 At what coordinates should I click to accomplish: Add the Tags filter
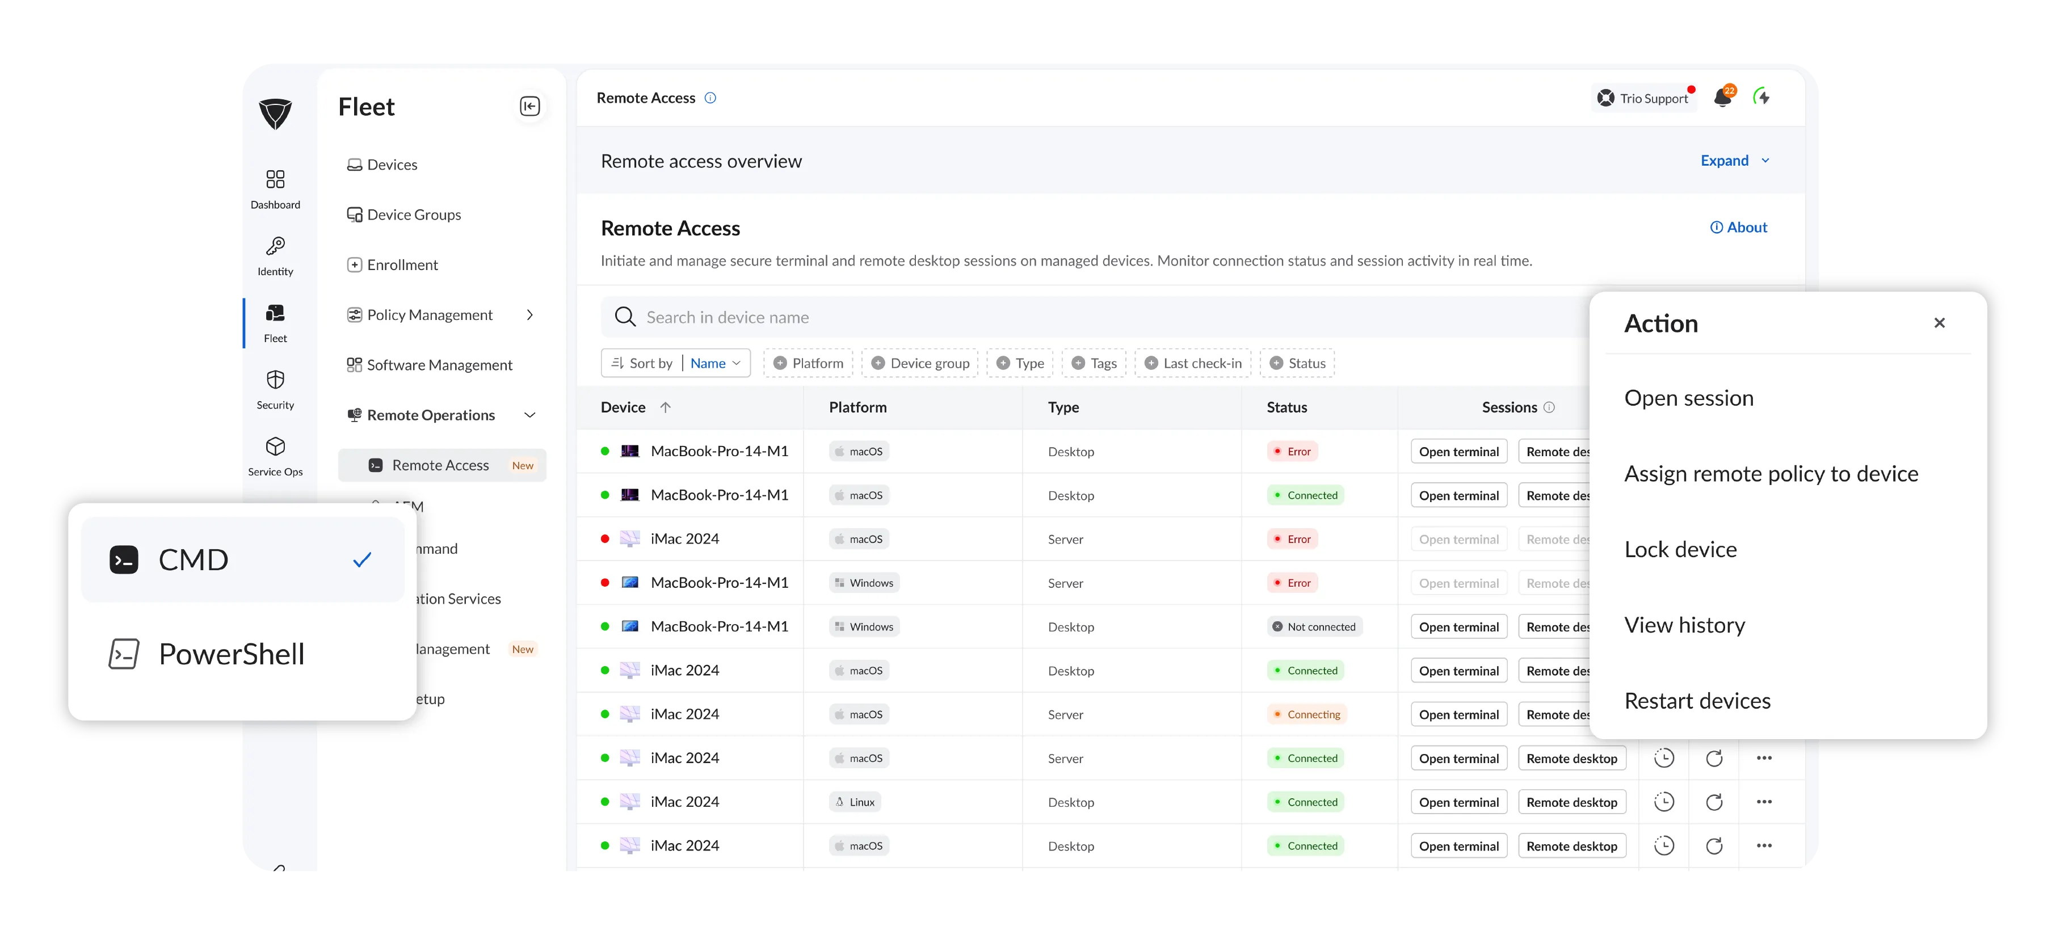tap(1094, 363)
